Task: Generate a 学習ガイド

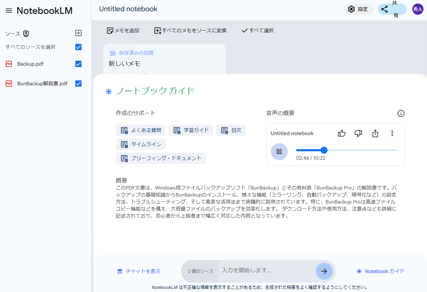Action: point(191,130)
